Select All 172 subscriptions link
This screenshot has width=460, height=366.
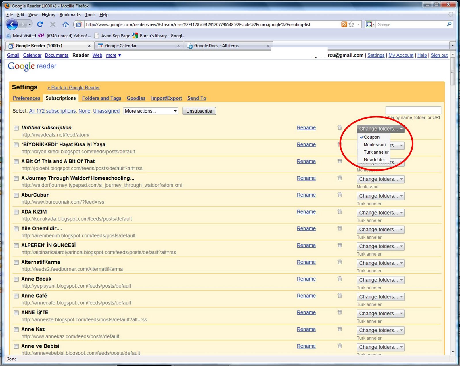coord(52,111)
